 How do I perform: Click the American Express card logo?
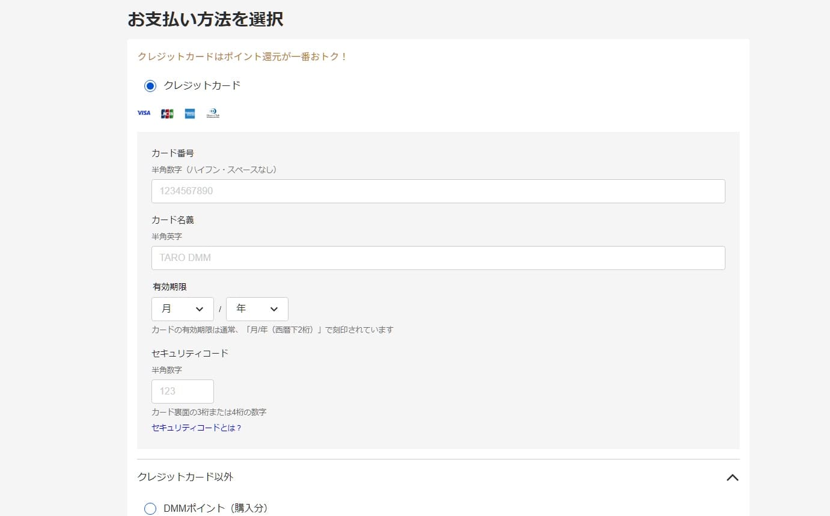[x=190, y=113]
